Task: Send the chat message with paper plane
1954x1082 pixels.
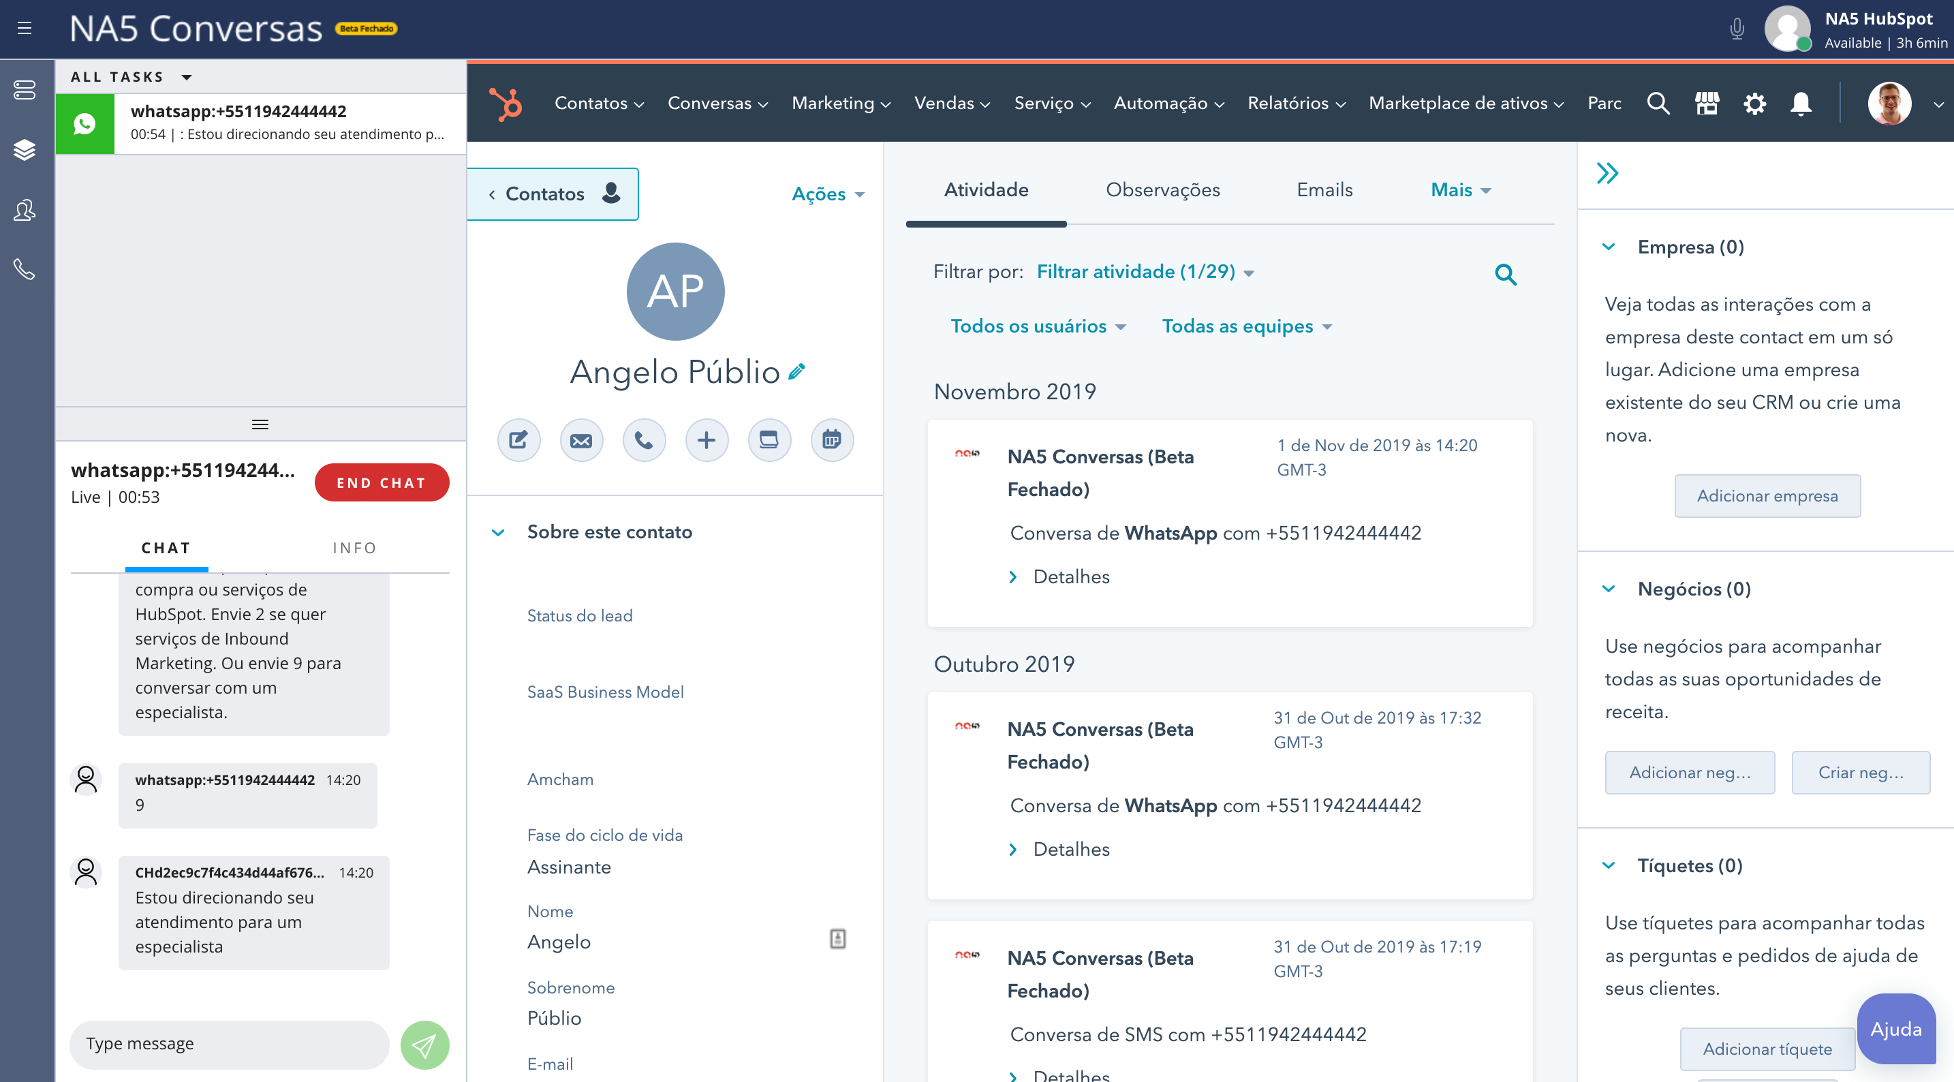Action: [424, 1045]
